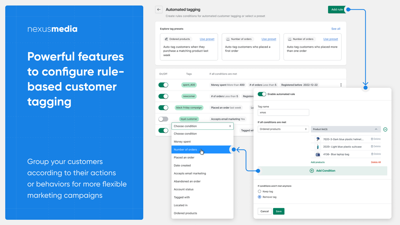
Task: Click the Number of orders preset icon
Action: pos(227,39)
